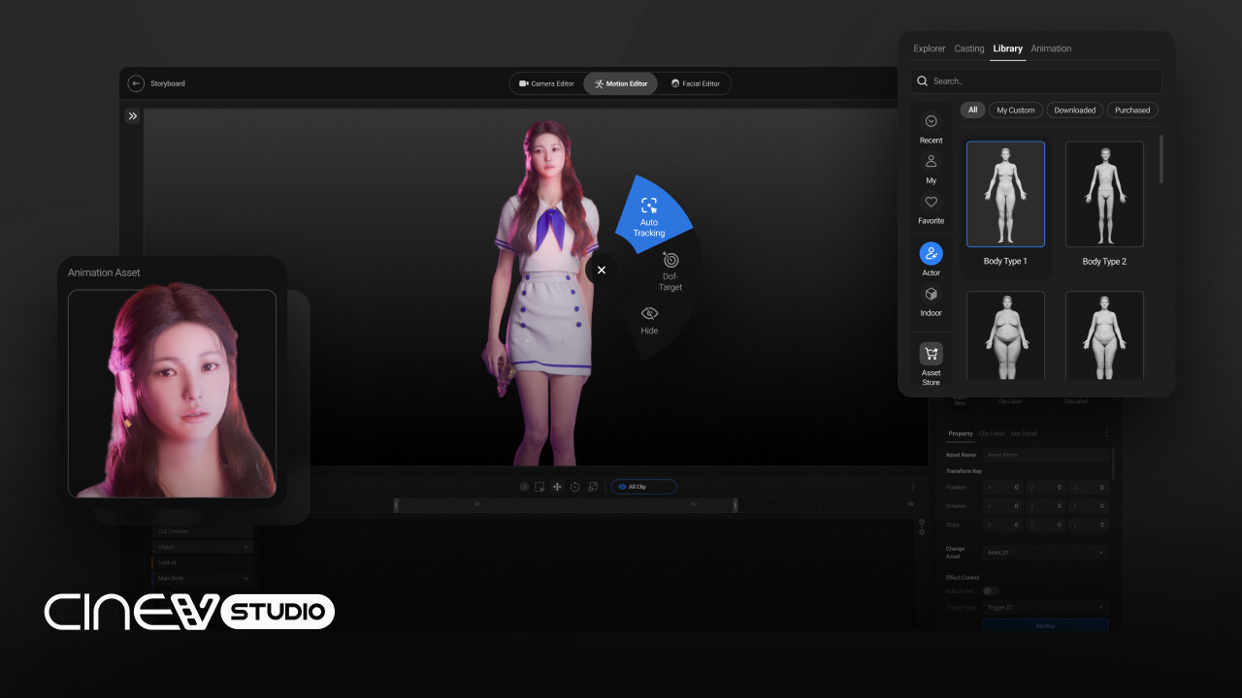This screenshot has width=1242, height=698.
Task: Filter assets with the Purchased button
Action: click(1132, 110)
